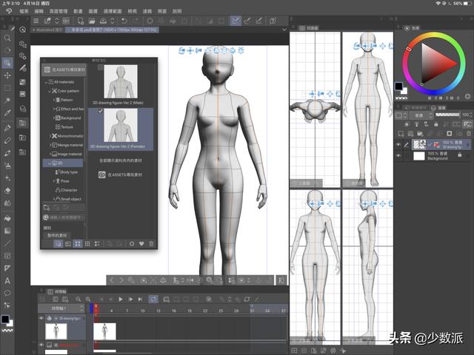Toggle checkbox on 3D drawing figure Male material

click(x=101, y=67)
